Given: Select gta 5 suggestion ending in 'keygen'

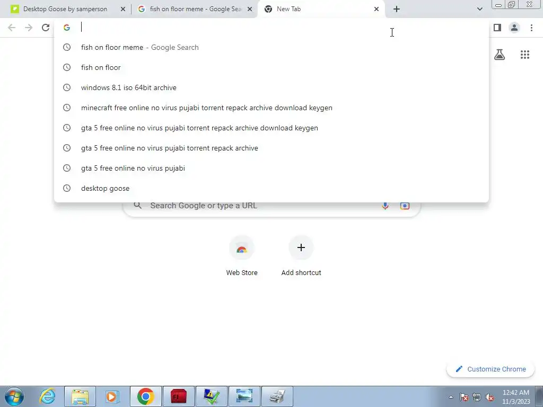Looking at the screenshot, I should [271, 128].
